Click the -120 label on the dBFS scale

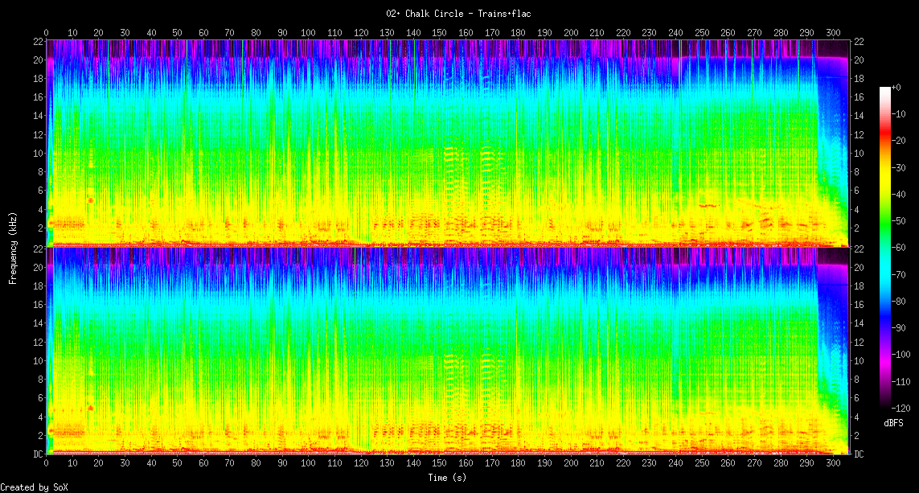coord(902,408)
